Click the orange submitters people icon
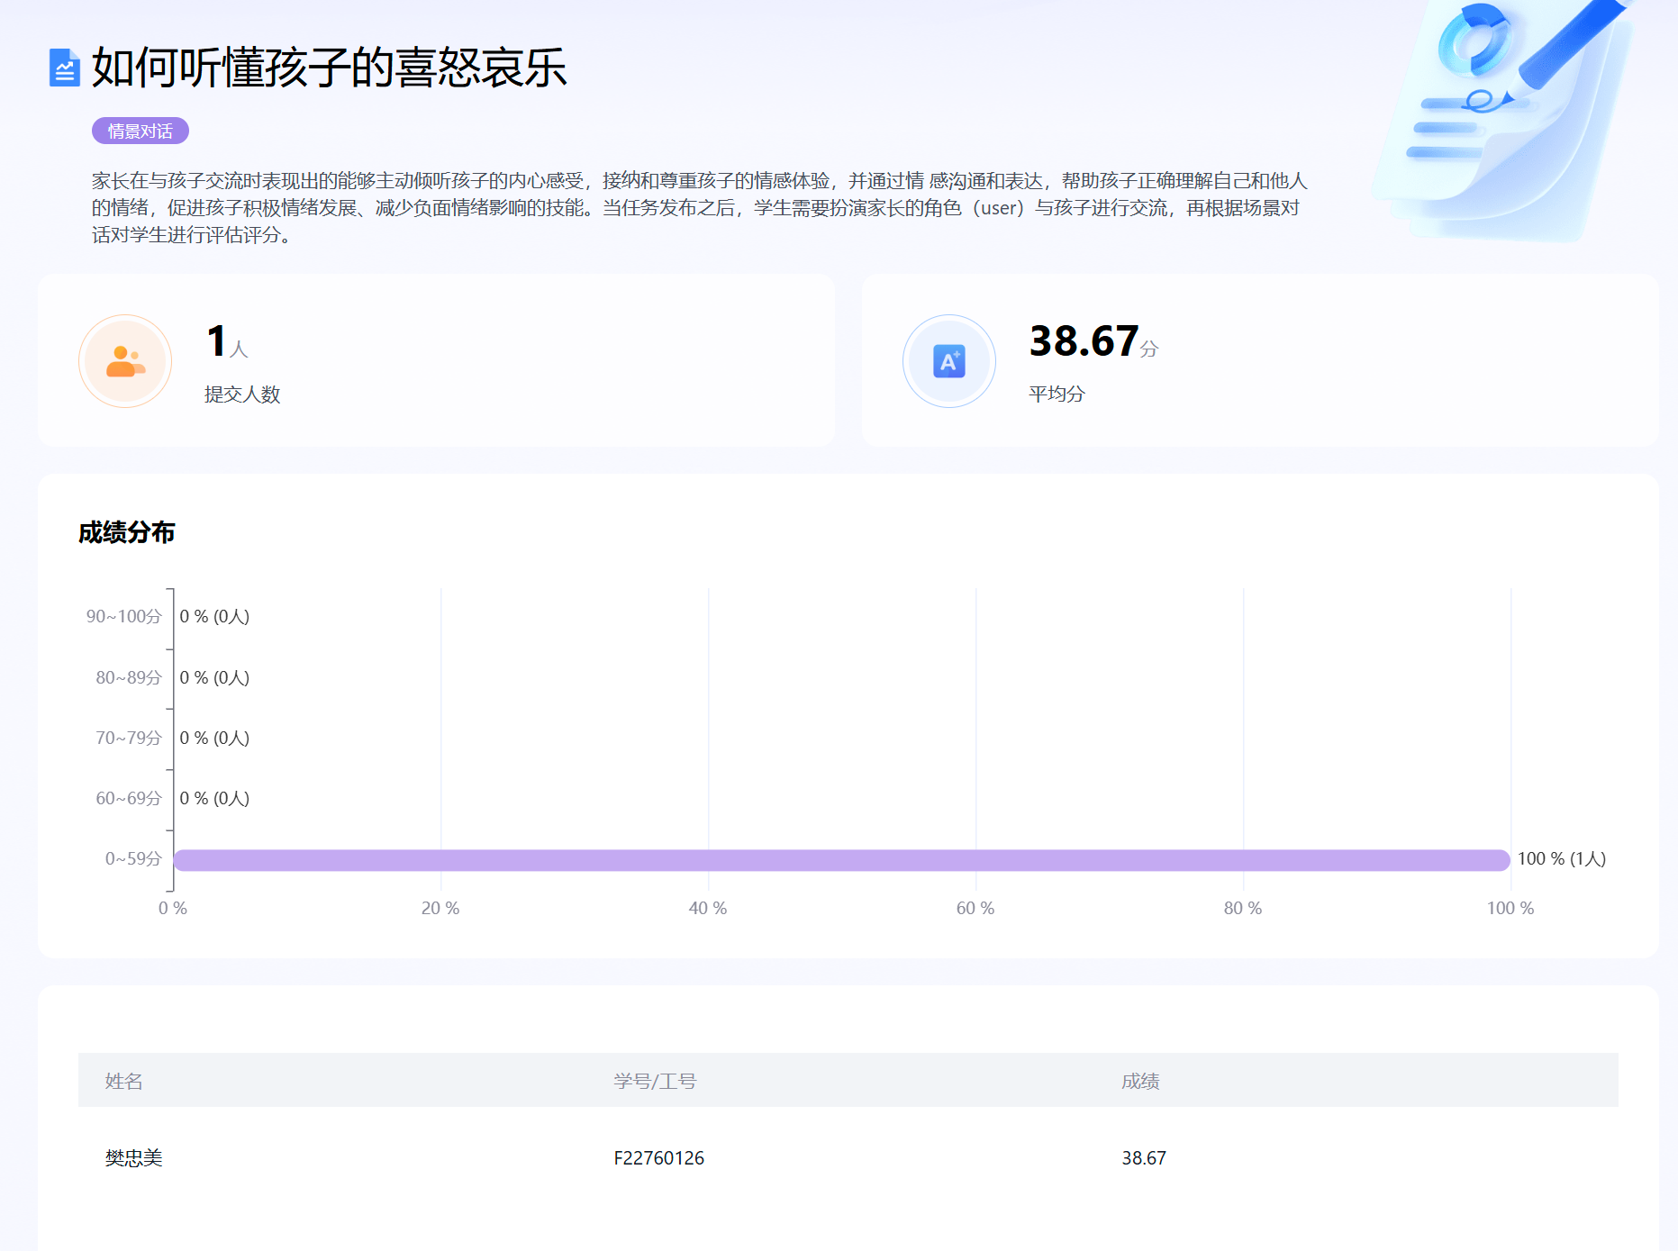The width and height of the screenshot is (1678, 1251). pyautogui.click(x=125, y=361)
